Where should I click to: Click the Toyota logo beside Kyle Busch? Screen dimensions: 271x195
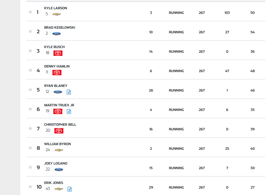tap(58, 53)
